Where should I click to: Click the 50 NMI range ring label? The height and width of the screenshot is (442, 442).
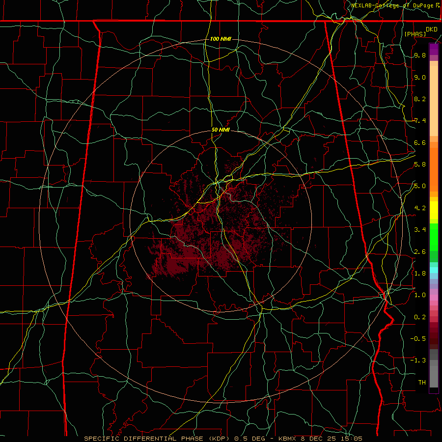[x=221, y=130]
